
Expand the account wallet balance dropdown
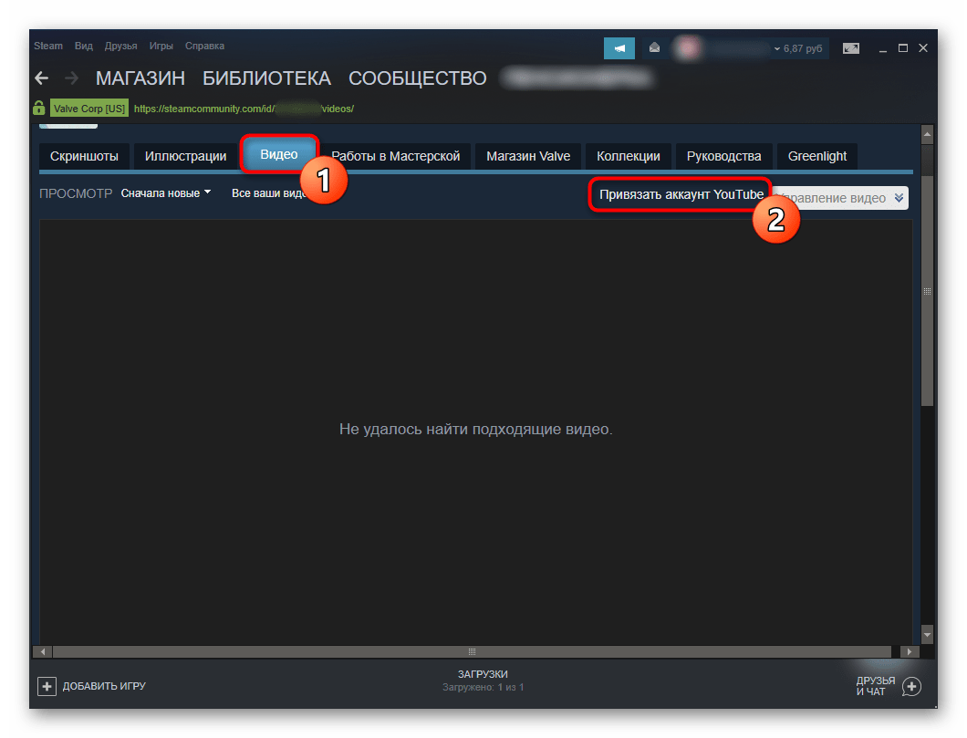798,47
